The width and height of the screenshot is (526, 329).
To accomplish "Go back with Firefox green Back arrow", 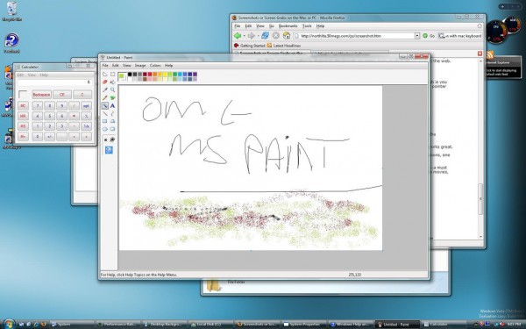I will [x=238, y=36].
